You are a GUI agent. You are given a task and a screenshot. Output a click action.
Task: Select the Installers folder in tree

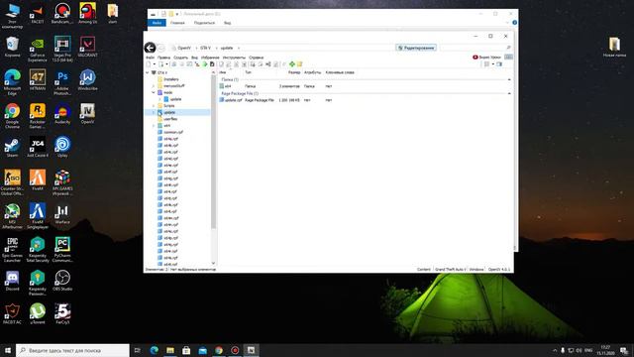point(171,79)
